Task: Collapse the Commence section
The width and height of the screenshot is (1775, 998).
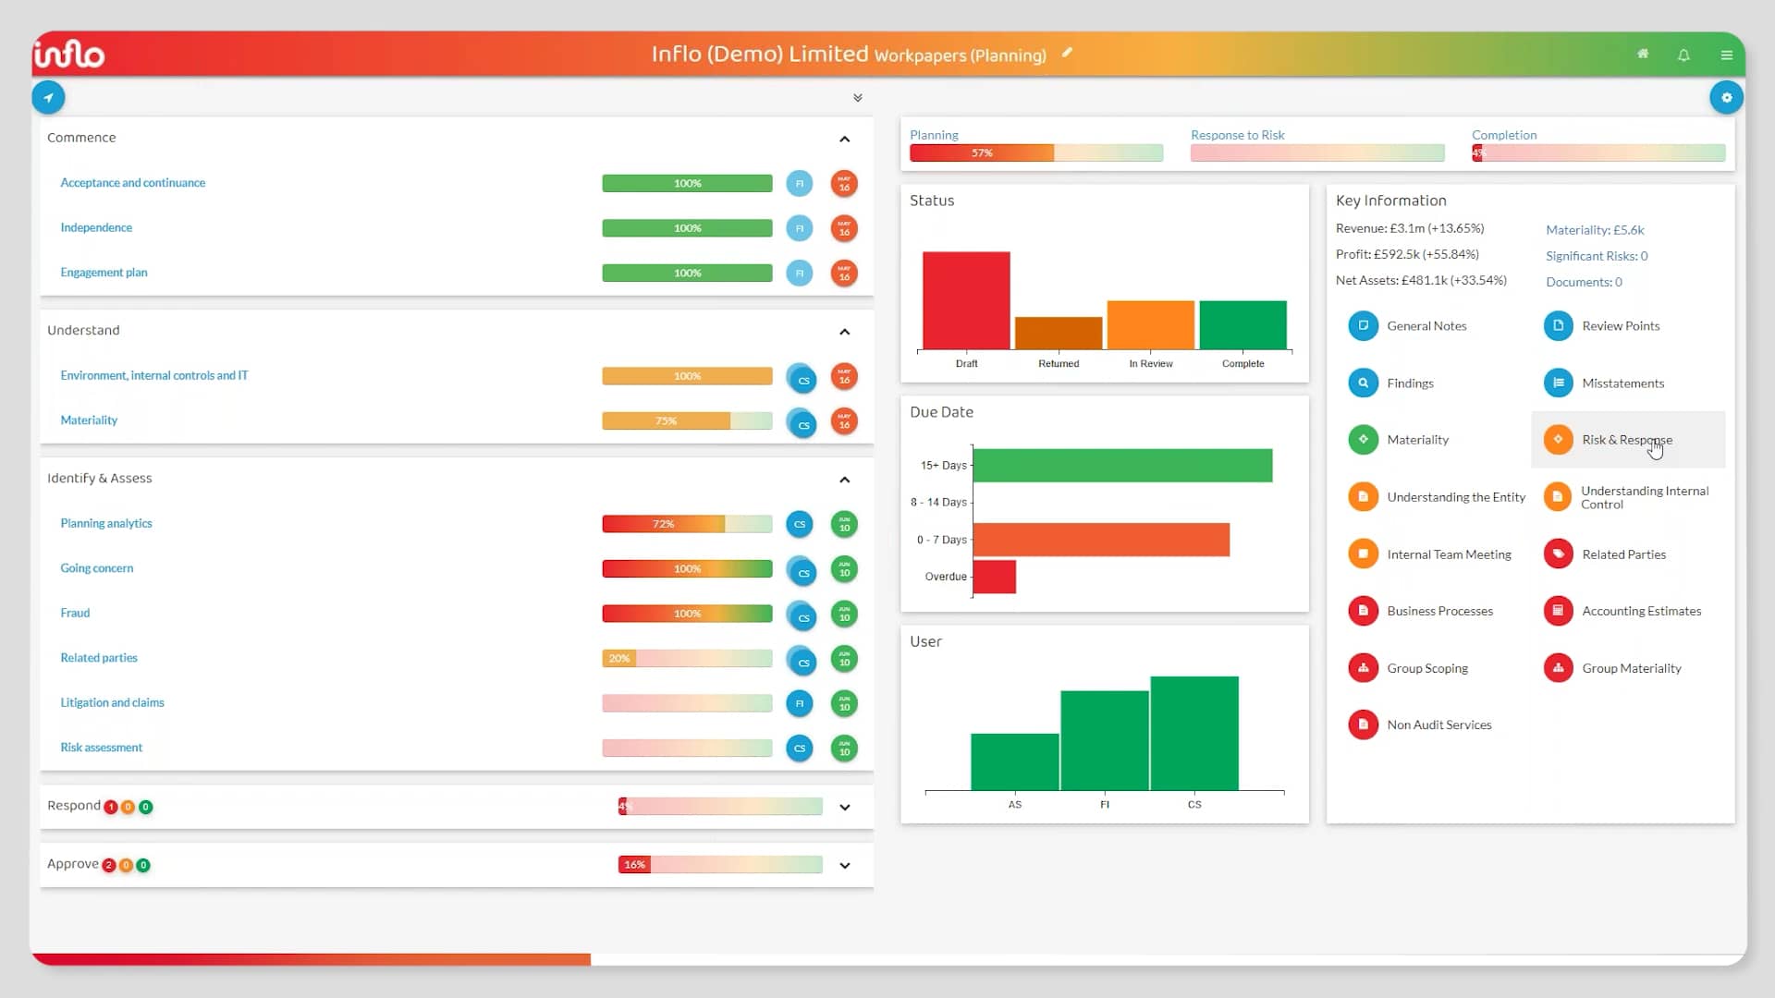Action: coord(844,139)
